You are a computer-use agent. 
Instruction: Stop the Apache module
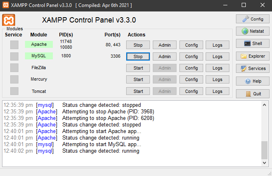pos(138,45)
